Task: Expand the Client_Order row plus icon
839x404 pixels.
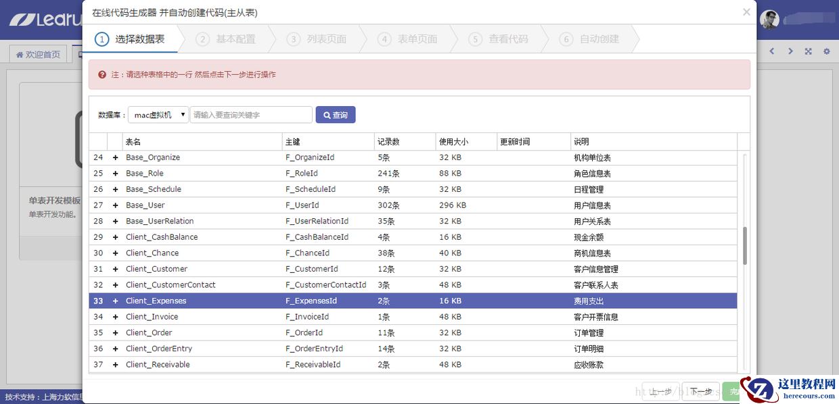Action: pyautogui.click(x=115, y=333)
